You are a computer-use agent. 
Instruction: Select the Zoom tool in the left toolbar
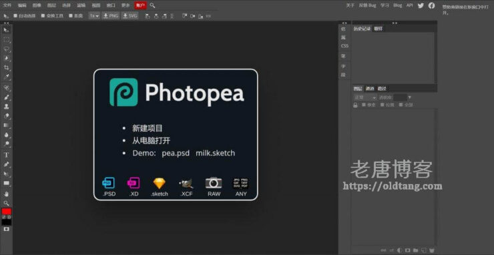pyautogui.click(x=6, y=203)
